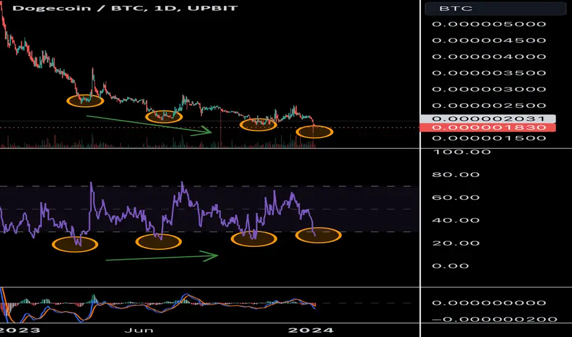Click the Jun time axis label

(139, 330)
